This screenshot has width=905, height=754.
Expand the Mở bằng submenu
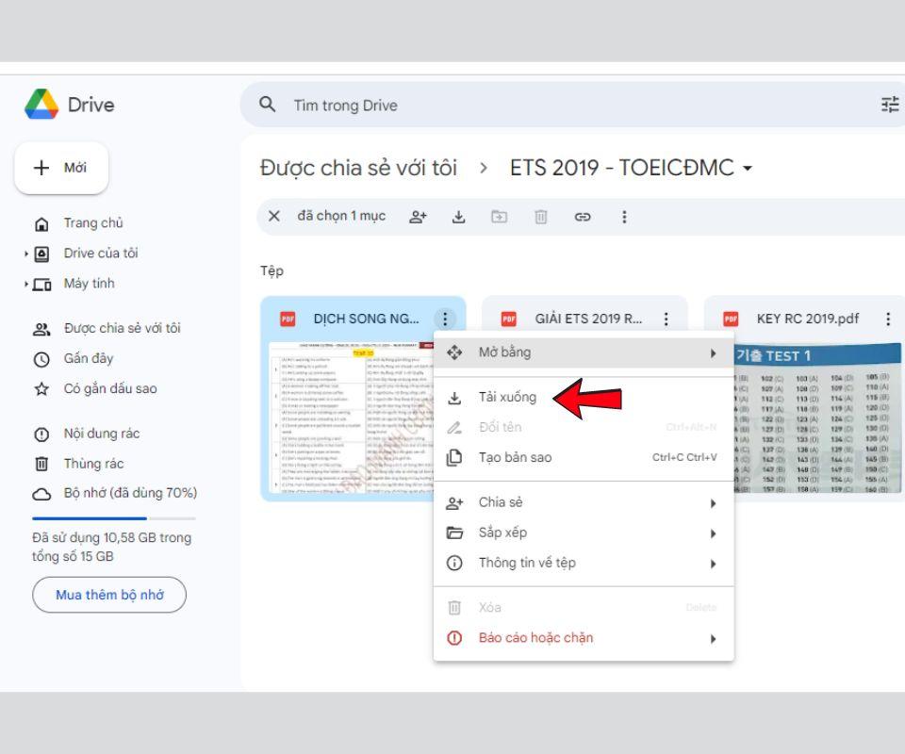point(583,352)
